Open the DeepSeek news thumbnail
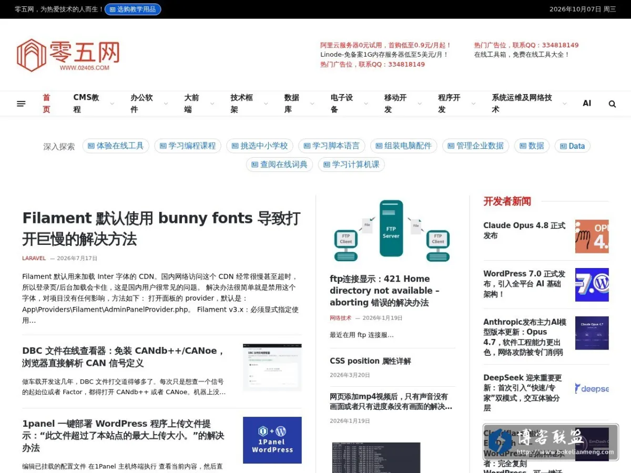This screenshot has height=473, width=631. 592,389
